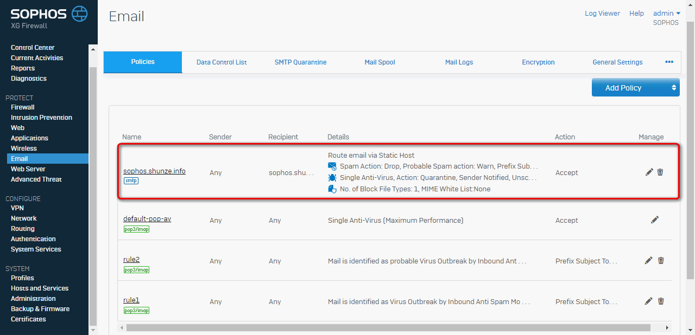Image resolution: width=695 pixels, height=335 pixels.
Task: Open Reports in the sidebar
Action: (x=23, y=68)
